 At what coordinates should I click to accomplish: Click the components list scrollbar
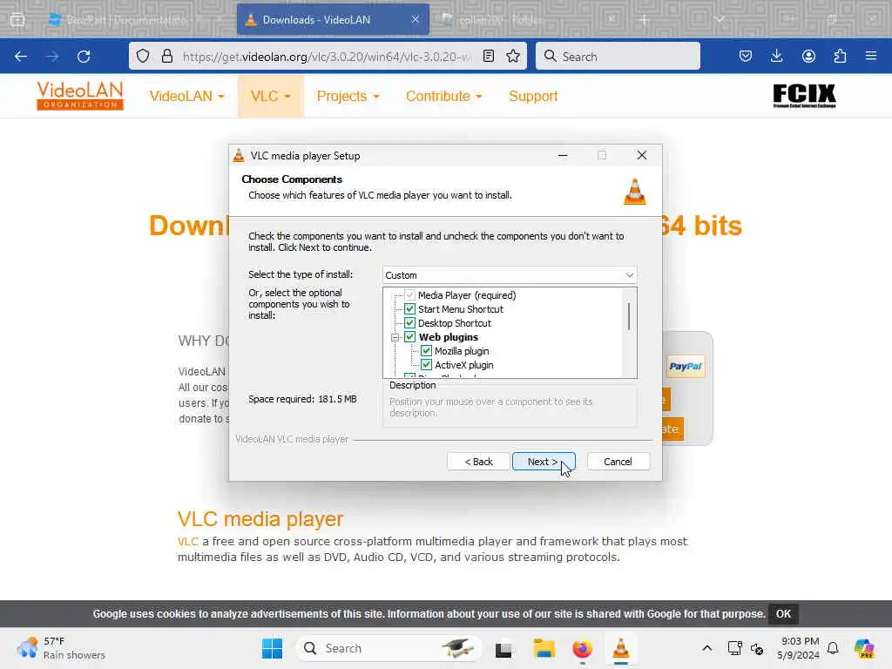(x=629, y=316)
